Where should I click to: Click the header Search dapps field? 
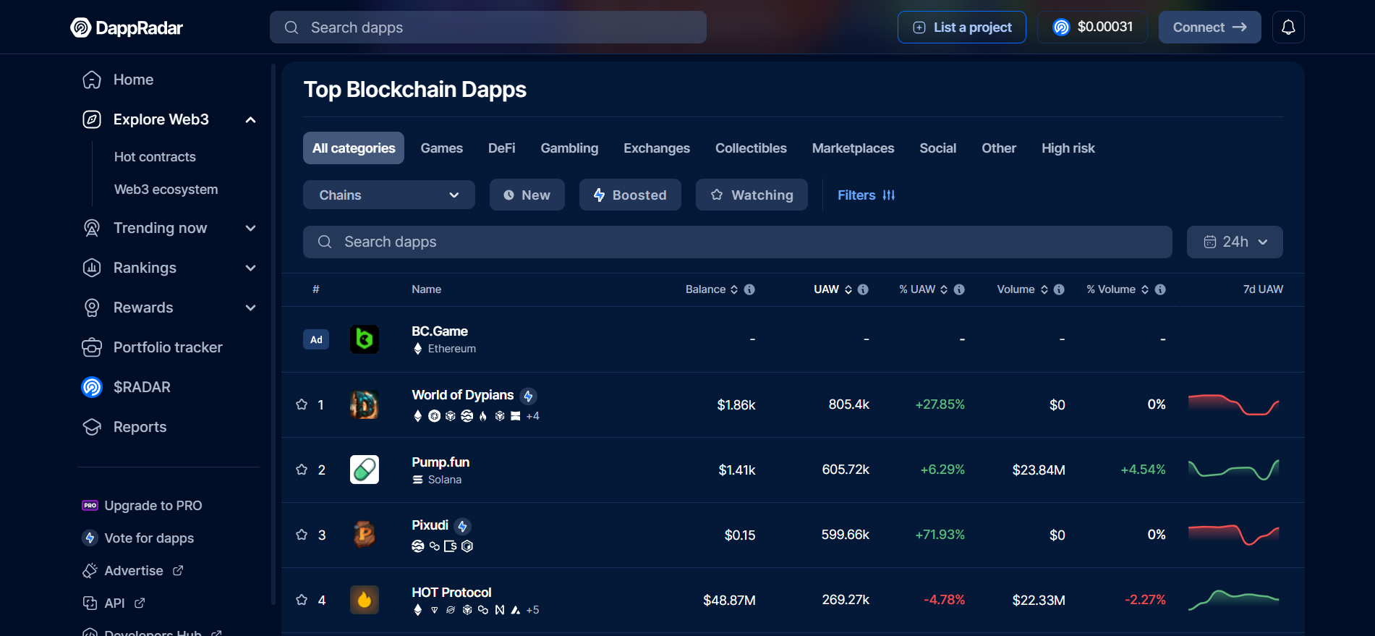pos(488,27)
